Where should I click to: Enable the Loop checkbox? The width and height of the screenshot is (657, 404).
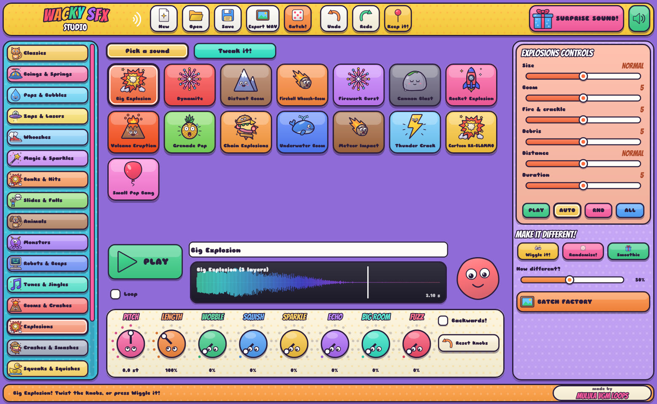click(x=115, y=294)
